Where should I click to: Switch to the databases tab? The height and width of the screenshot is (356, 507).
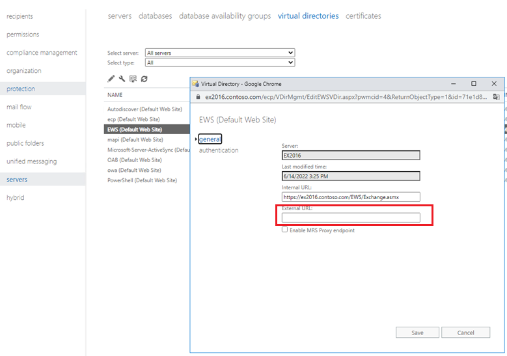click(155, 16)
